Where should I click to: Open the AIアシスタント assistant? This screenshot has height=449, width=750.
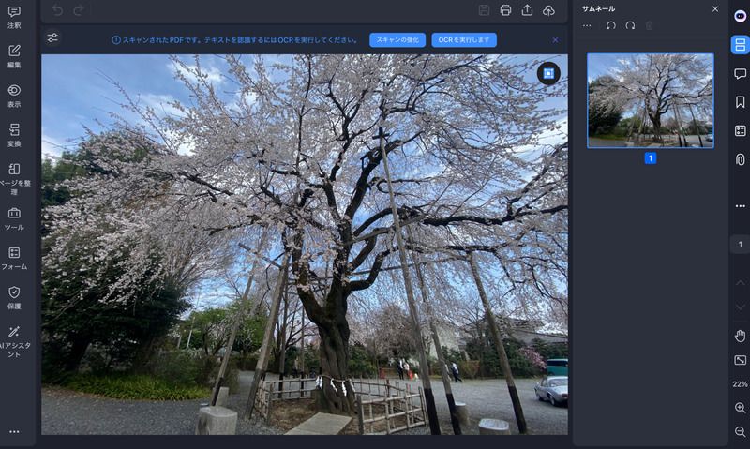(14, 342)
